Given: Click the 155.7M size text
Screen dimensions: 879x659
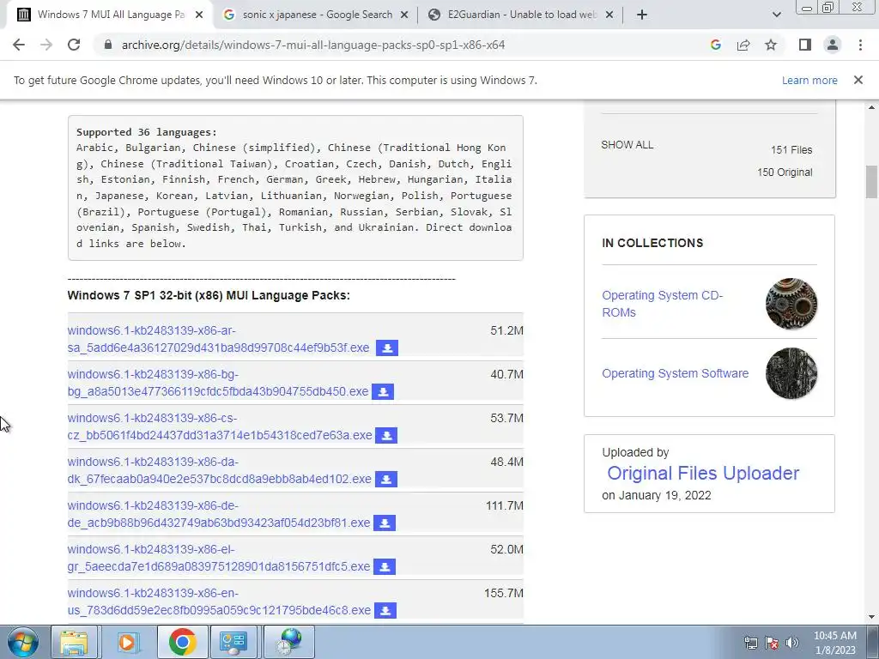Looking at the screenshot, I should click(x=503, y=593).
